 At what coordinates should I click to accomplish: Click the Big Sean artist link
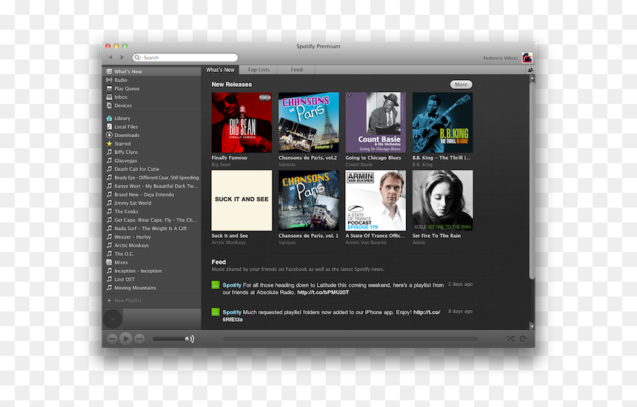pos(221,165)
